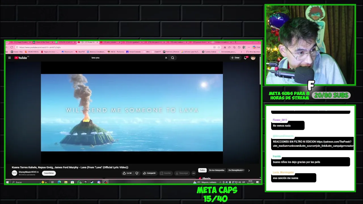This screenshot has height=204, width=363.
Task: Switch to the intro rebelde tab
Action: [x=110, y=42]
